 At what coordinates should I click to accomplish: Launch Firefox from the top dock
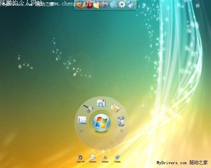(81, 5)
